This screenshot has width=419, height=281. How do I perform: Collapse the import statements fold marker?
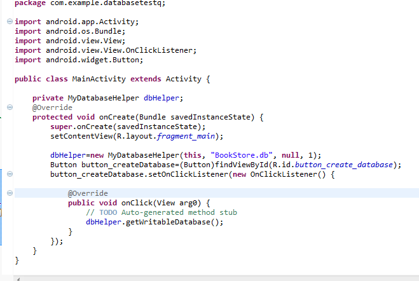click(10, 22)
